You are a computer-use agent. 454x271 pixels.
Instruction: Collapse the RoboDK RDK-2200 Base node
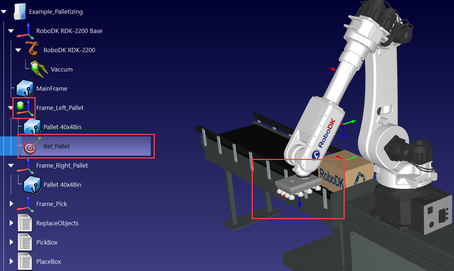coord(11,31)
